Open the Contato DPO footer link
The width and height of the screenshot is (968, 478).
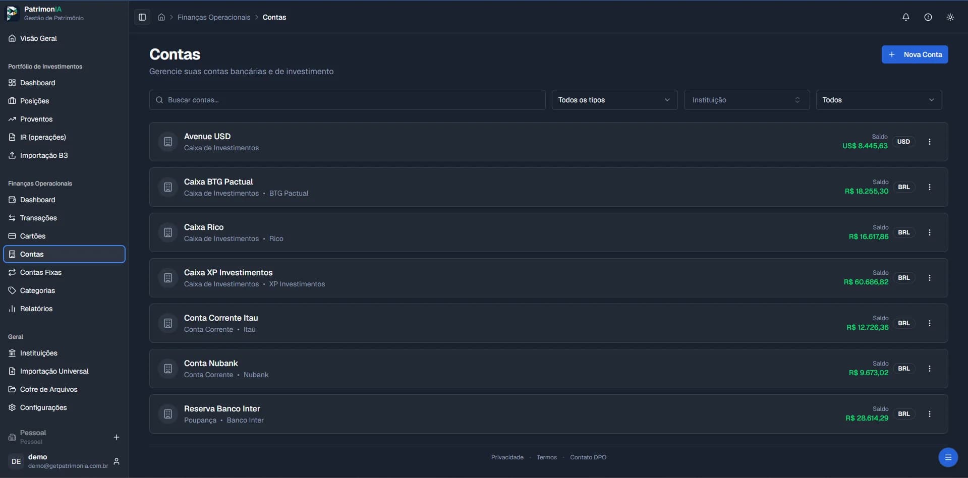[588, 457]
